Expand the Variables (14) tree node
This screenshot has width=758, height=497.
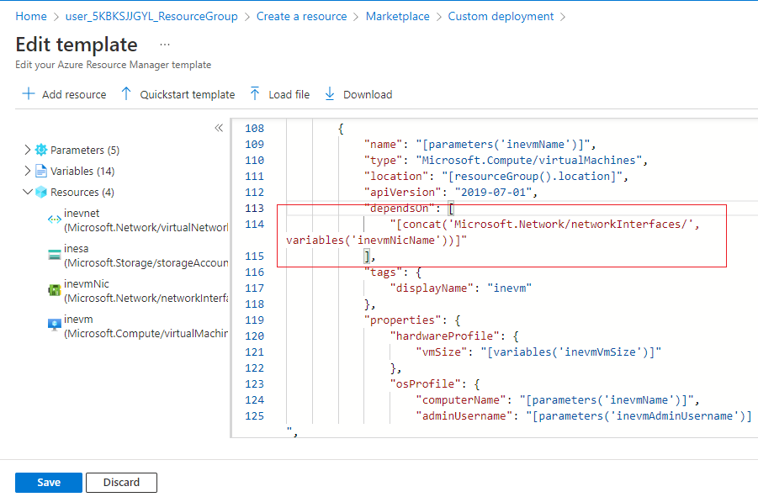(x=29, y=171)
